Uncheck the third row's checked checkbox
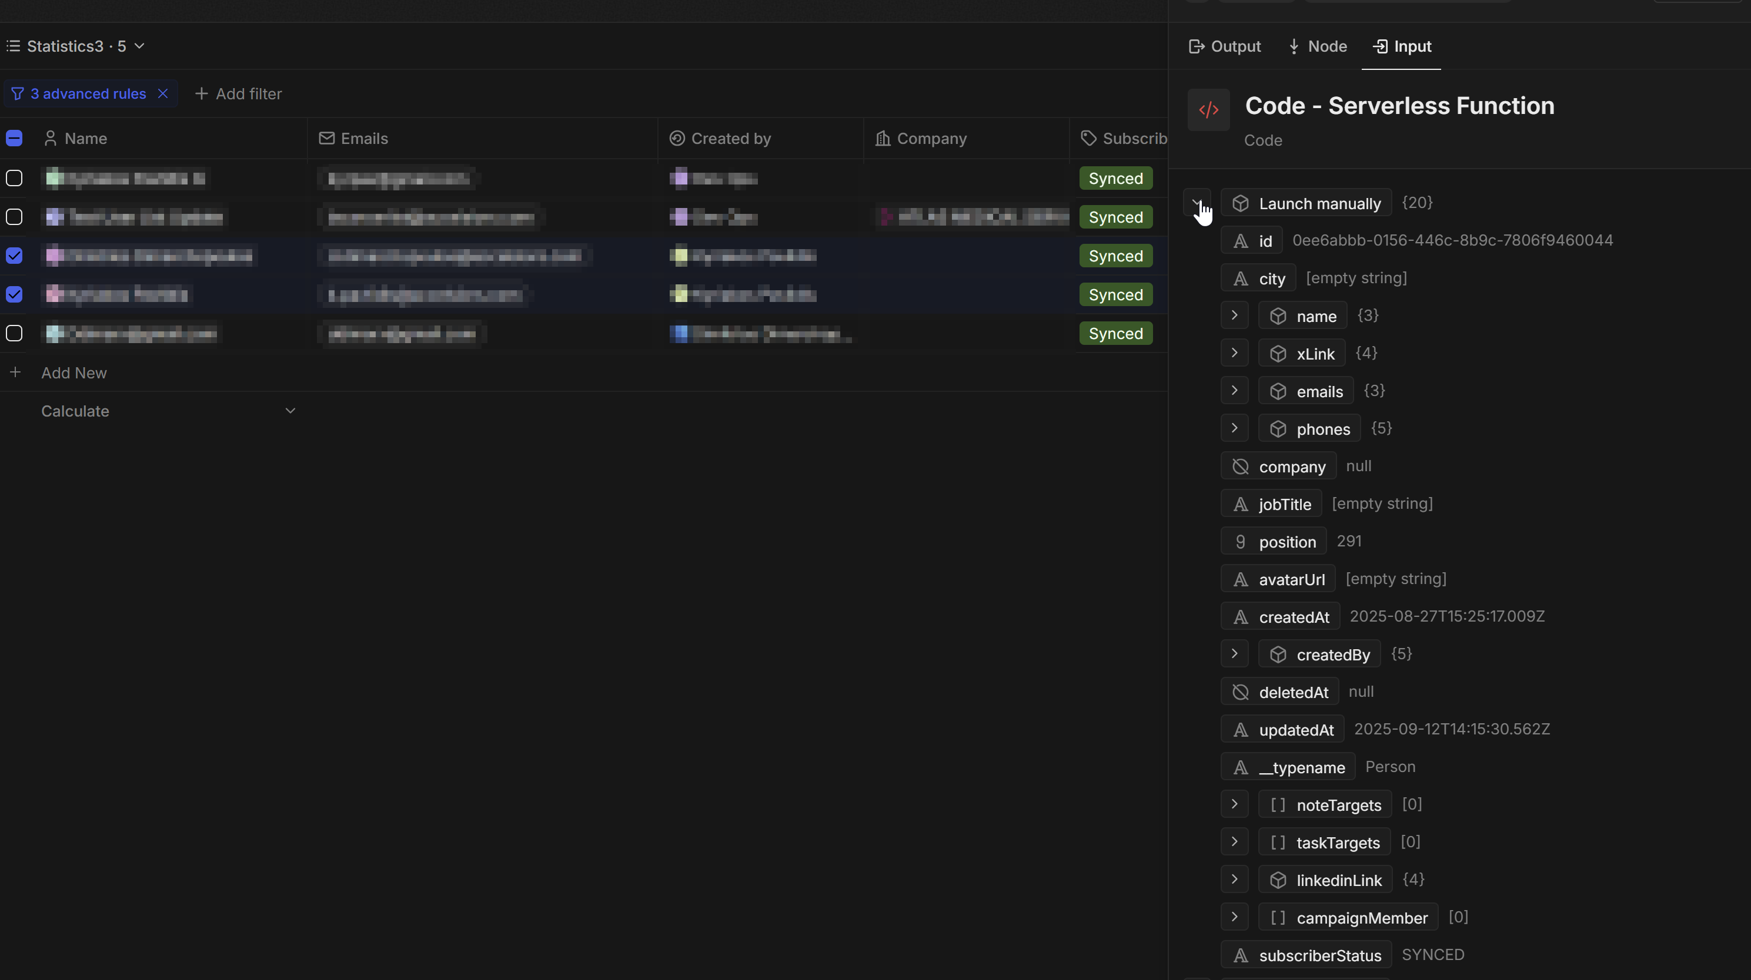The image size is (1751, 980). point(14,256)
